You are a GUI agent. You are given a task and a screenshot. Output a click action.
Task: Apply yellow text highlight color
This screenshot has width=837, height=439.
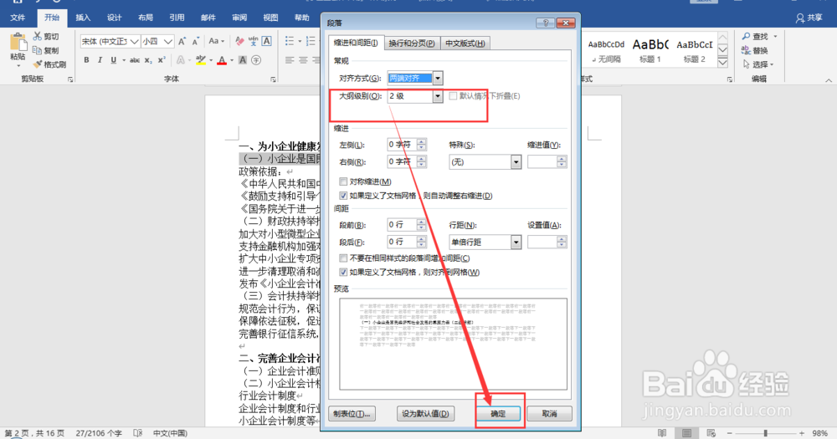[200, 60]
